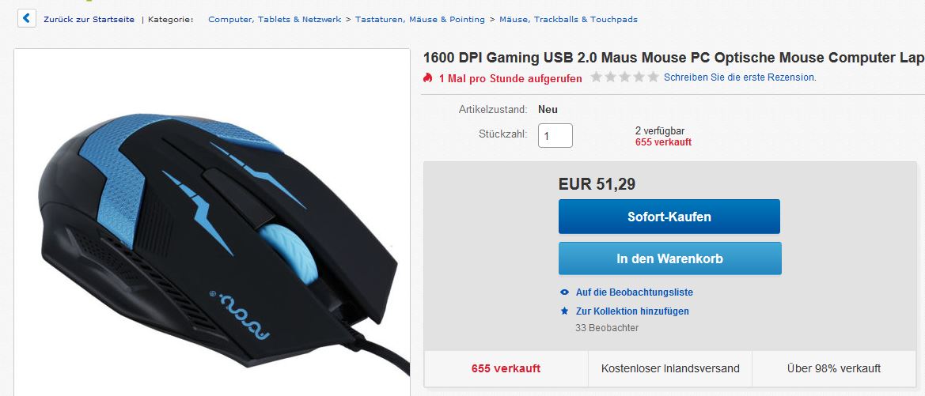Click the eye icon for watch list
The image size is (925, 396).
(564, 292)
